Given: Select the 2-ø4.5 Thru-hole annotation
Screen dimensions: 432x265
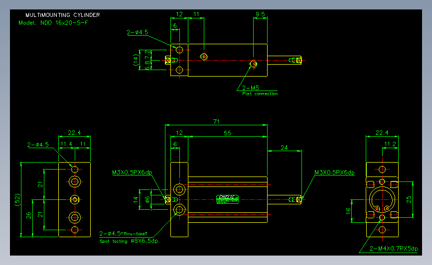Looking at the screenshot, I should click(x=123, y=234).
